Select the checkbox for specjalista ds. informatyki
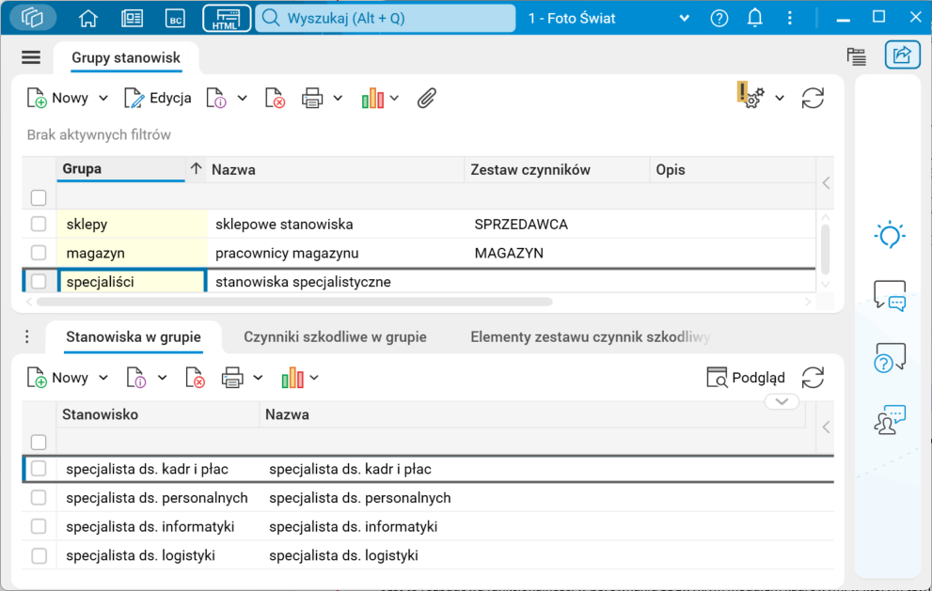 coord(39,526)
